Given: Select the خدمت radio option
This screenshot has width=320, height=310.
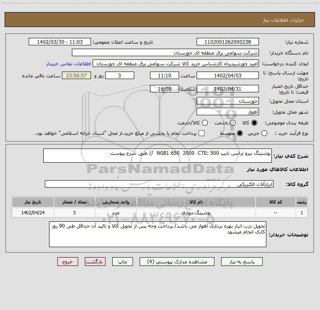Looking at the screenshot, I should pos(232,123).
